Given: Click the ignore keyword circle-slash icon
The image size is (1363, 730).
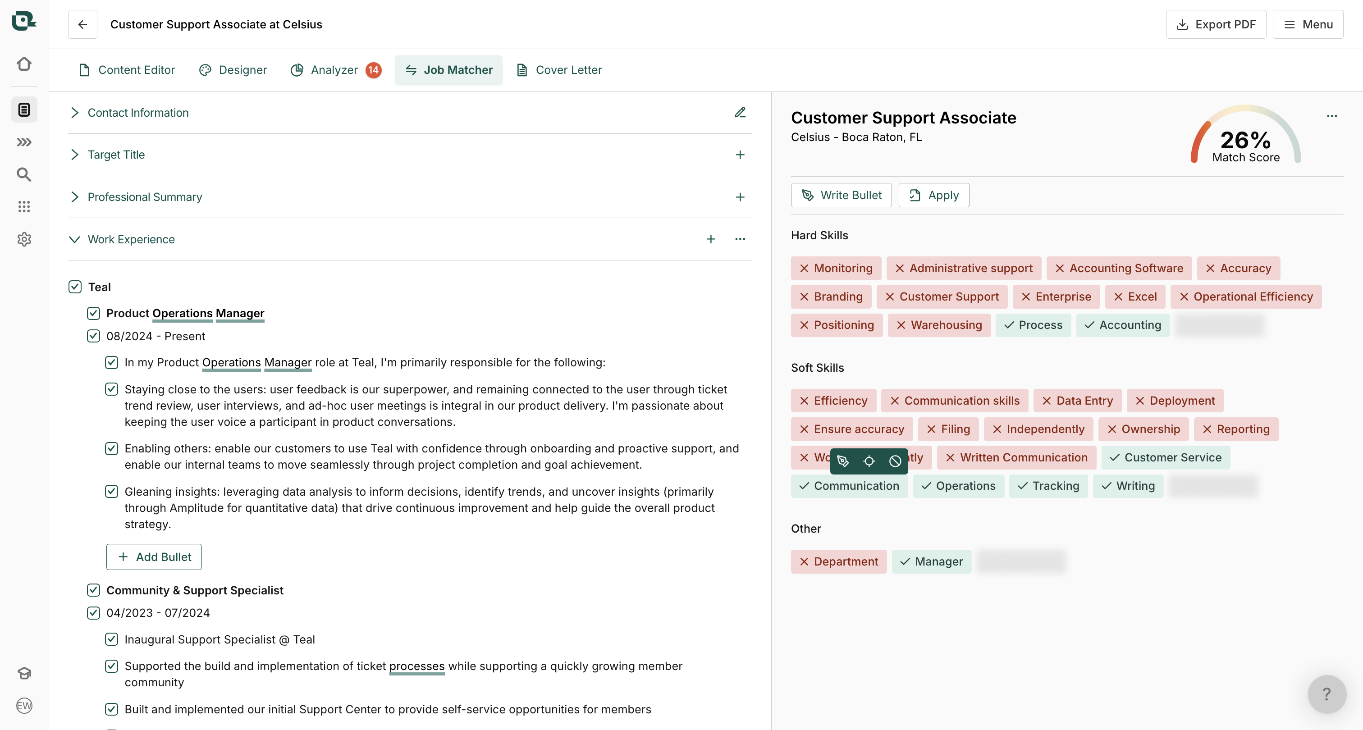Looking at the screenshot, I should (895, 461).
